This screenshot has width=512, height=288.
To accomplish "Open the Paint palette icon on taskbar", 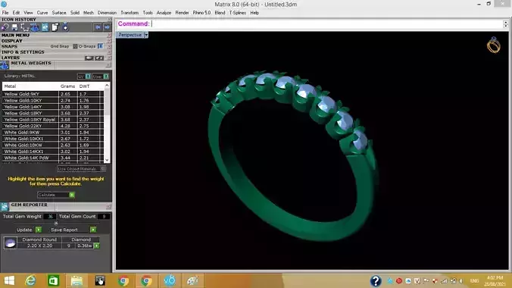I will point(192,281).
